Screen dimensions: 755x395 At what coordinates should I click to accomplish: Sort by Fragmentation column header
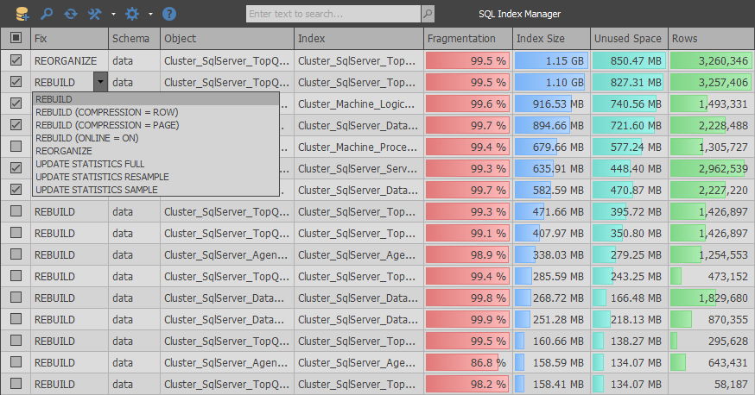point(468,39)
